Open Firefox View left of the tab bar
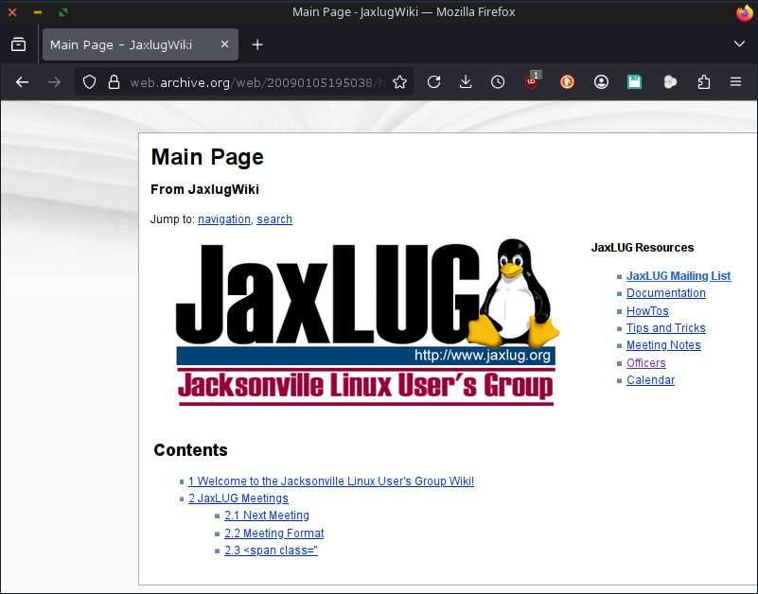Viewport: 758px width, 594px height. [18, 44]
